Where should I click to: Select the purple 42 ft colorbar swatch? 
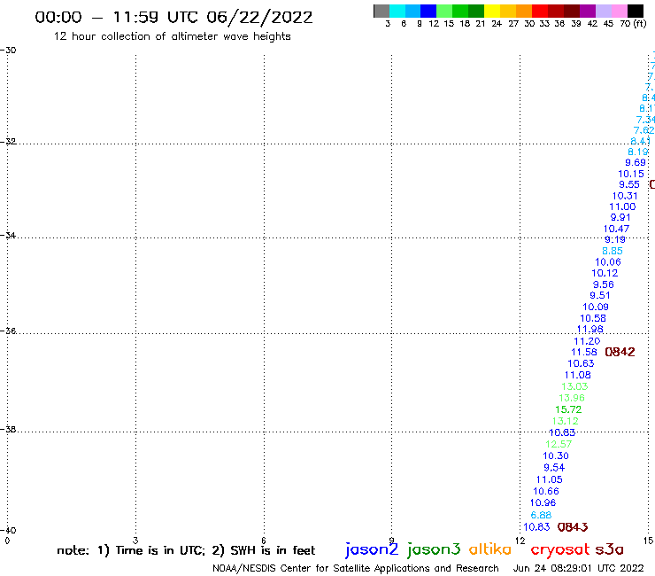(x=588, y=12)
